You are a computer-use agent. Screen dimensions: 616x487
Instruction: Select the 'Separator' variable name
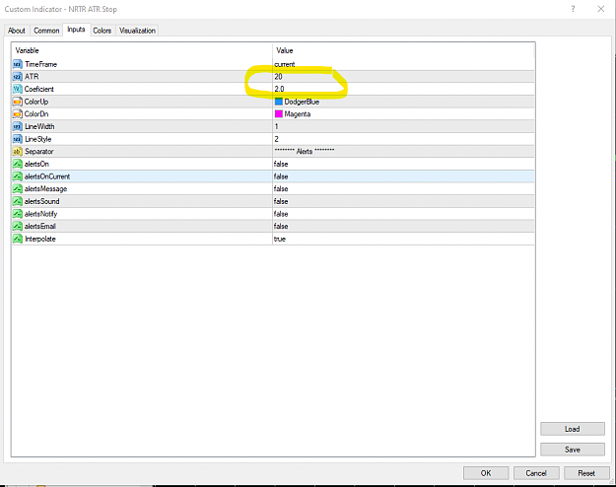[38, 152]
